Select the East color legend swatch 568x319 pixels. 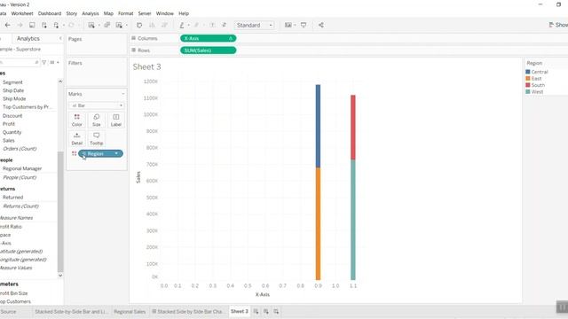(528, 79)
